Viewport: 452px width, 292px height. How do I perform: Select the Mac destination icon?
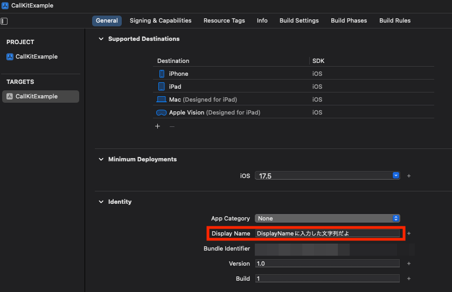click(x=161, y=99)
